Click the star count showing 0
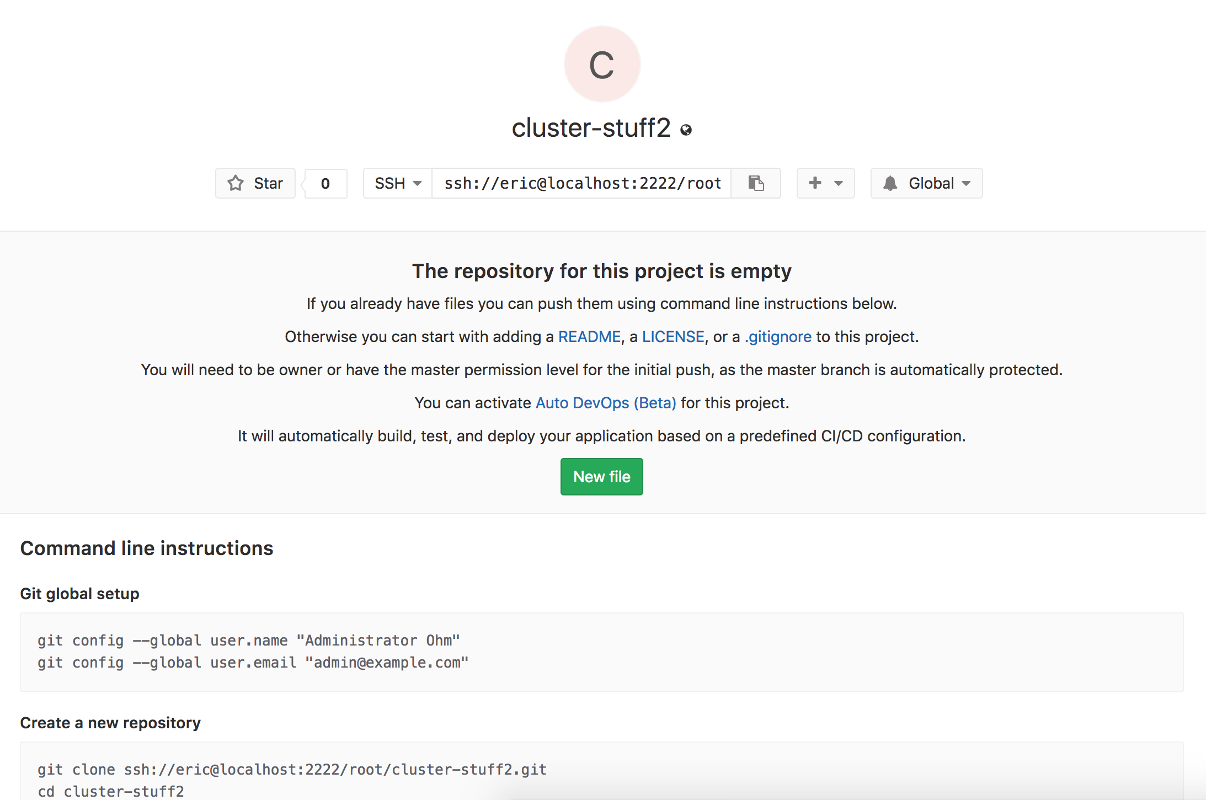This screenshot has height=800, width=1206. pos(325,183)
